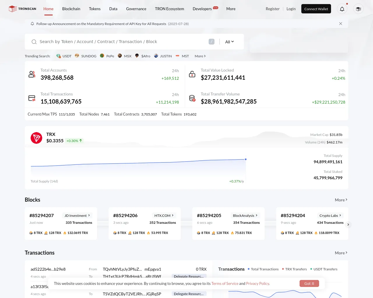Select the $Afro trending token icon
This screenshot has height=298, width=373.
(x=137, y=56)
